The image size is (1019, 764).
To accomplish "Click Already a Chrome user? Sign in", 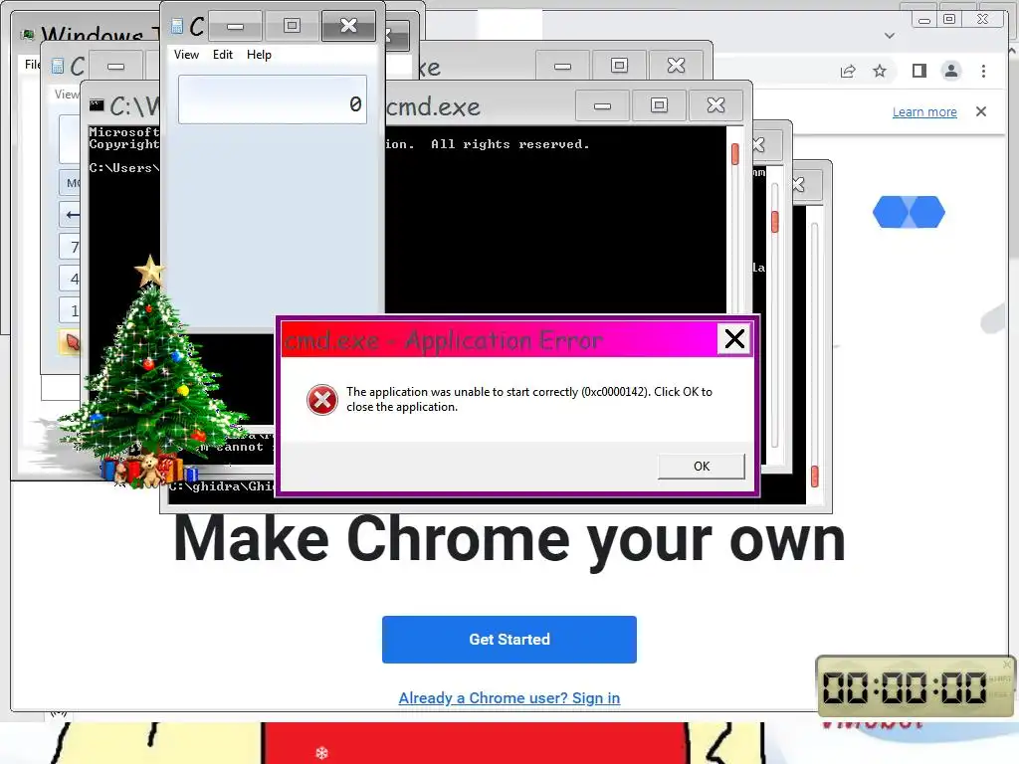I will pyautogui.click(x=509, y=697).
